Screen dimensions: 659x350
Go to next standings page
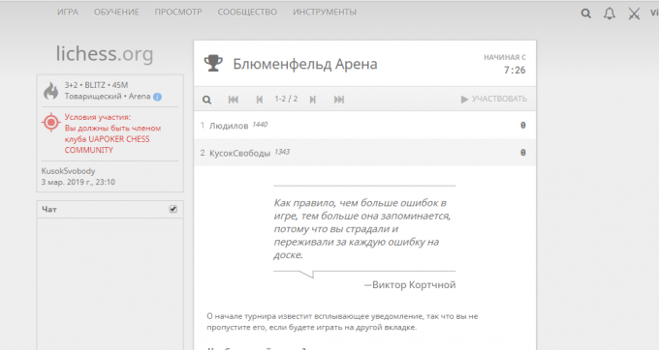[x=313, y=100]
